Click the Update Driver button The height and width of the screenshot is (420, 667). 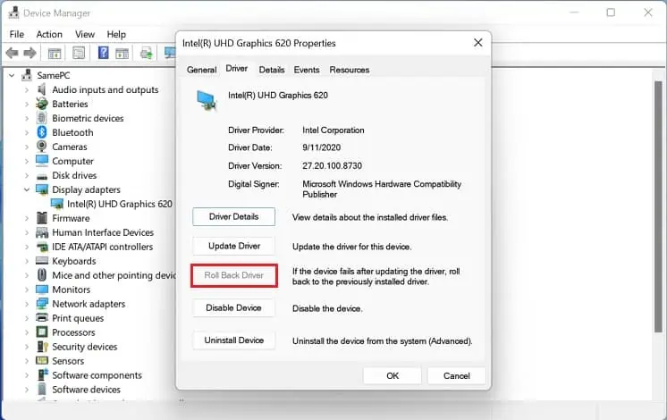coord(234,246)
